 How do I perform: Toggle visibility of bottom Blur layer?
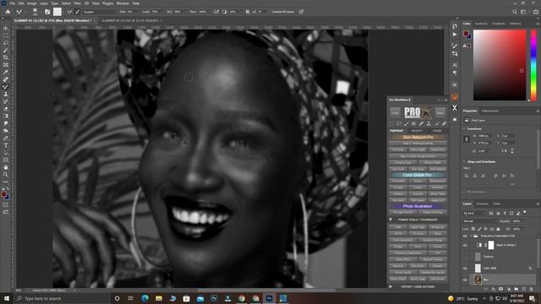[465, 280]
